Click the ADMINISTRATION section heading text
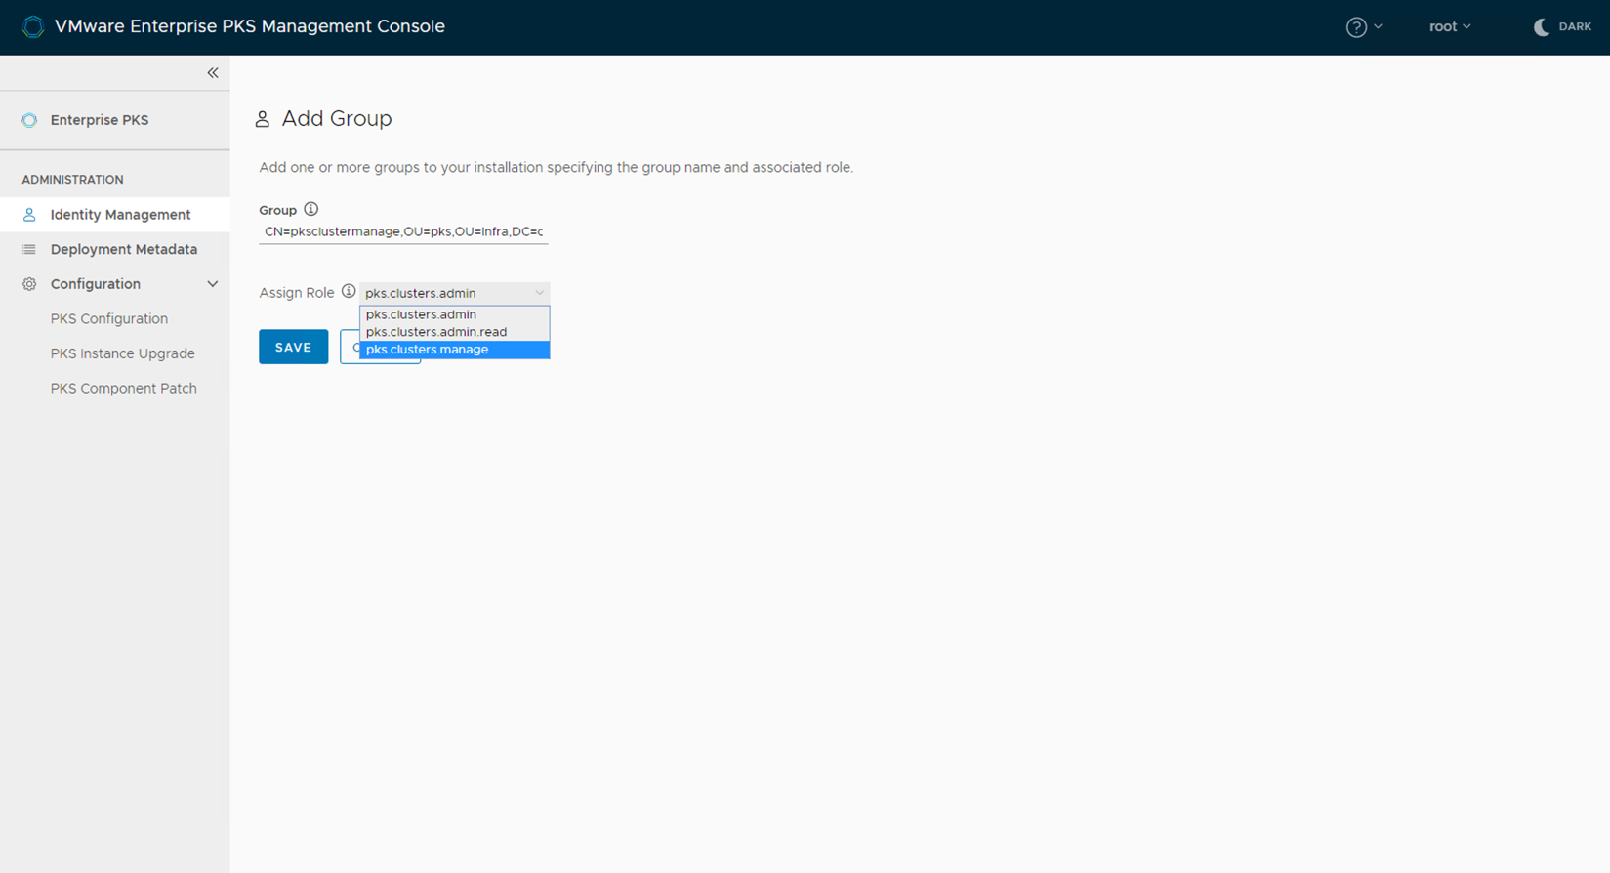 (73, 180)
